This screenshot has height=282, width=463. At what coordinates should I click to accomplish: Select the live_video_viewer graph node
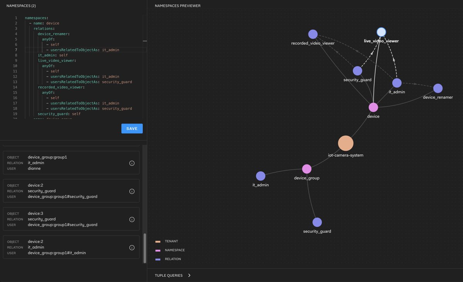point(381,32)
